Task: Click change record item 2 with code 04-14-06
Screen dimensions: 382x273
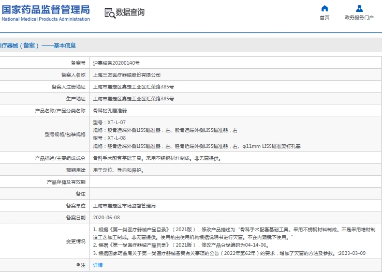Action: (x=181, y=245)
